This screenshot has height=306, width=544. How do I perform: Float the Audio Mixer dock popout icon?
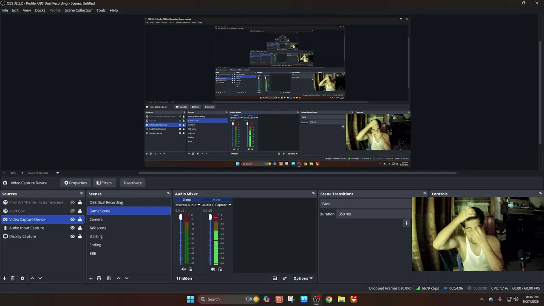click(x=314, y=194)
